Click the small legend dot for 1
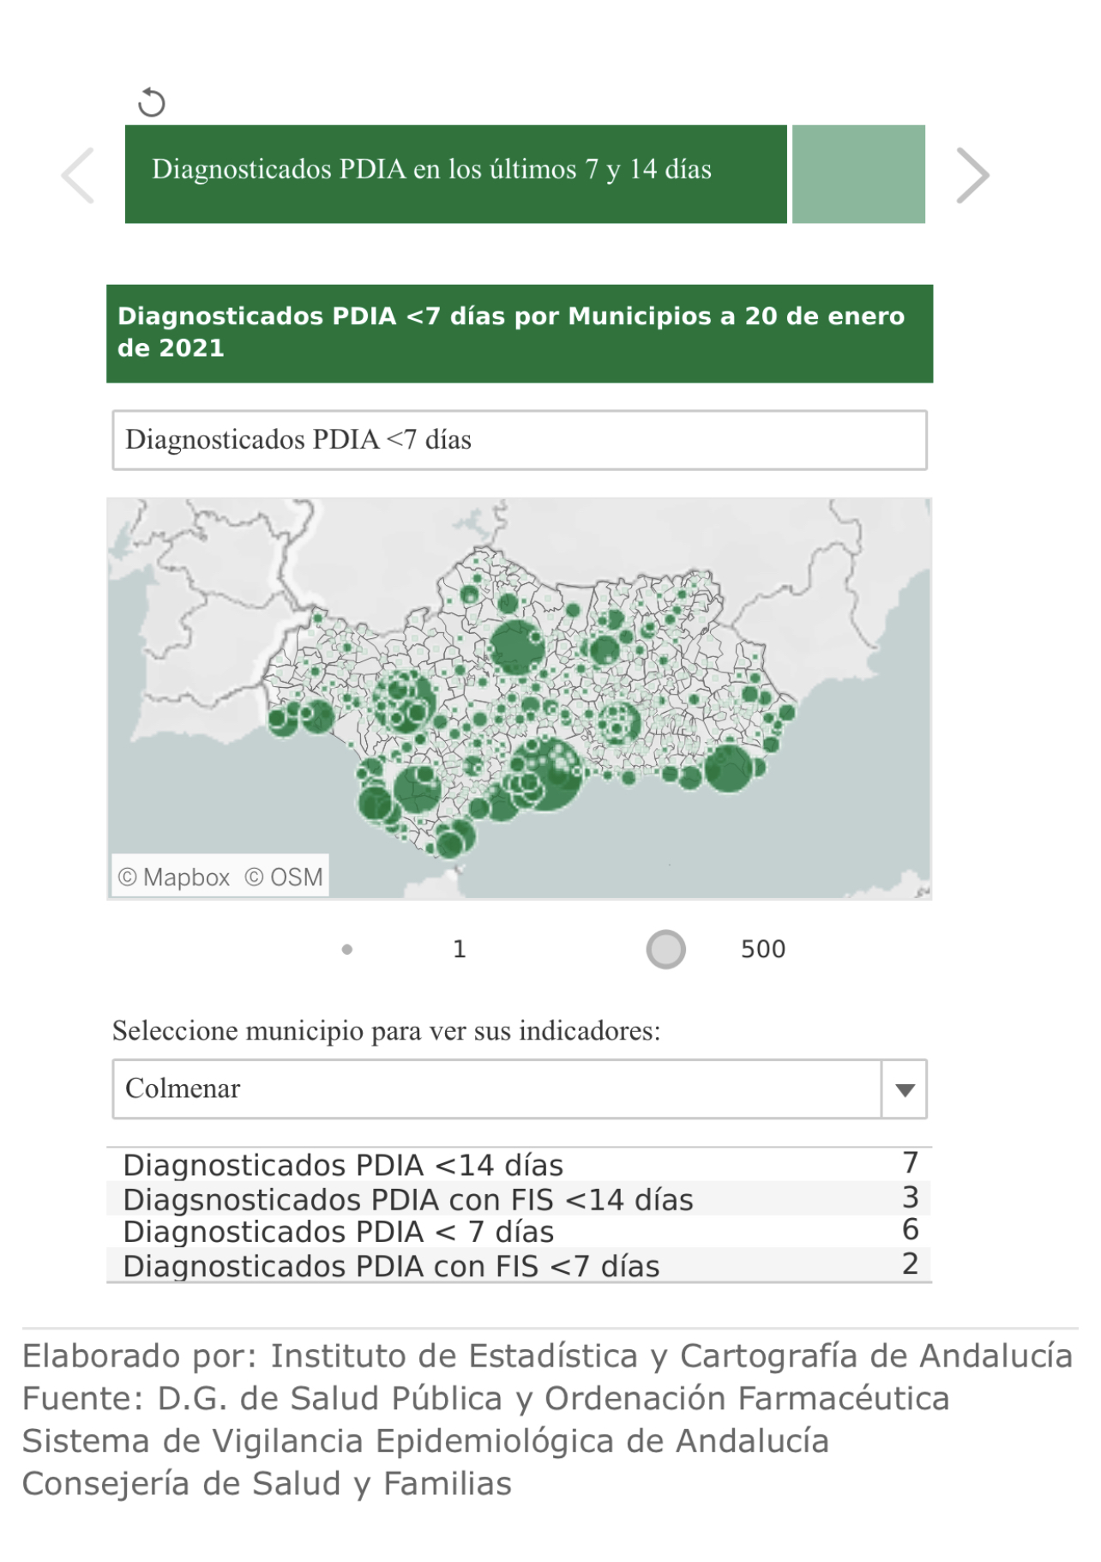The width and height of the screenshot is (1101, 1562). pyautogui.click(x=347, y=950)
